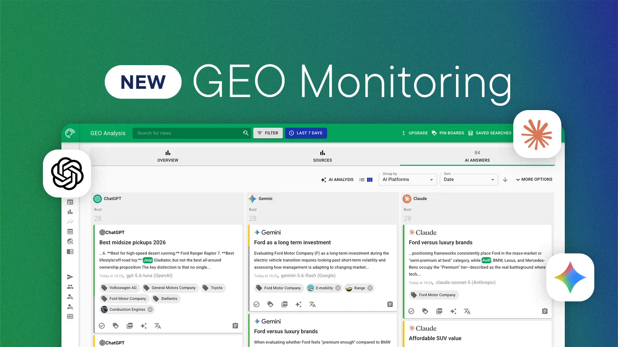Translate the Ford long term investment card
Image resolution: width=618 pixels, height=347 pixels.
click(312, 304)
